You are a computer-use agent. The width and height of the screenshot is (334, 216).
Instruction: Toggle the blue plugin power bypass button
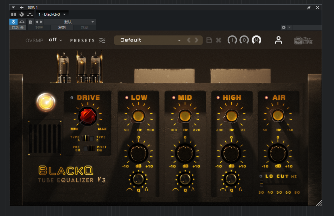pyautogui.click(x=13, y=22)
